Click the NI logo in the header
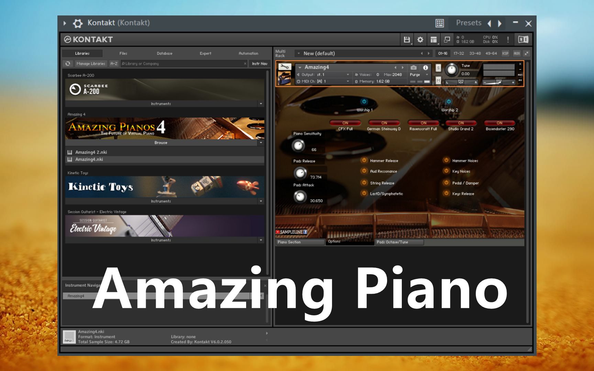The width and height of the screenshot is (594, 371). click(523, 40)
